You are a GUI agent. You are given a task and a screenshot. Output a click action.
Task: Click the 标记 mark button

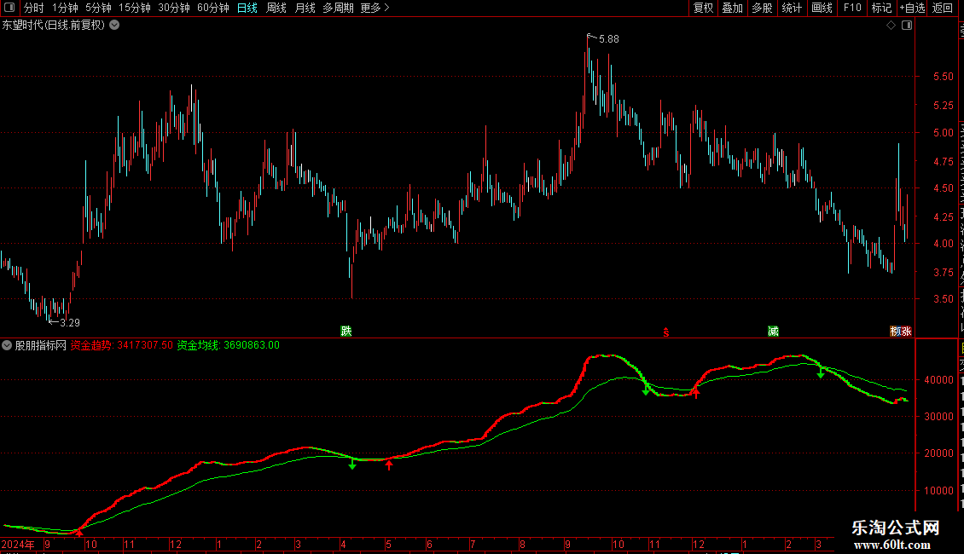(881, 8)
